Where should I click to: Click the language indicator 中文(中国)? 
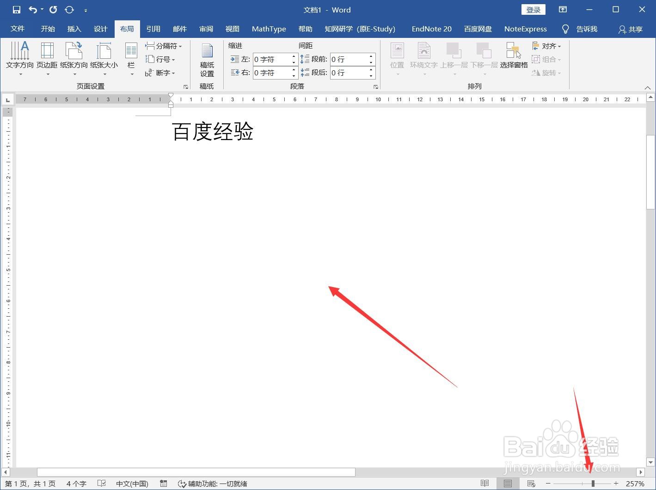(x=132, y=484)
